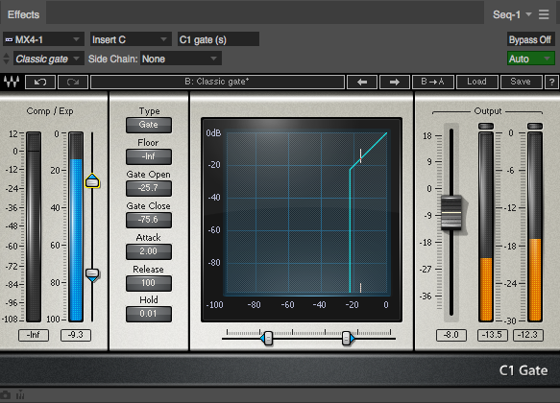Click the blue gain reduction meter
The image size is (560, 403).
pyautogui.click(x=76, y=226)
